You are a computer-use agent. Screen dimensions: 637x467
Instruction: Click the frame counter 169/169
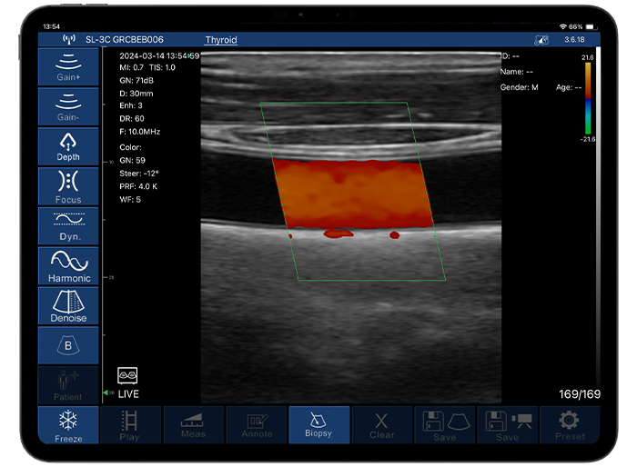point(580,394)
